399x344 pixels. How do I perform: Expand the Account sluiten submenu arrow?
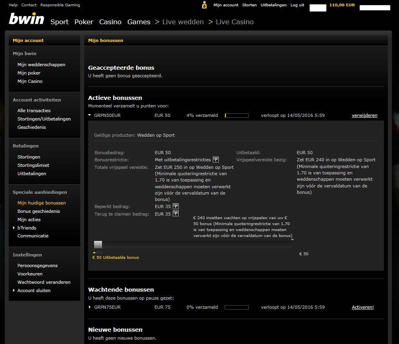14,290
